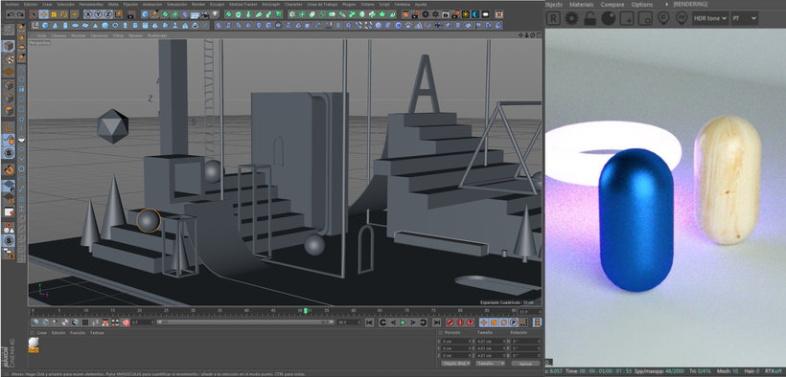Open the Herramientas menu
Screen dimensions: 786x377
pos(91,4)
